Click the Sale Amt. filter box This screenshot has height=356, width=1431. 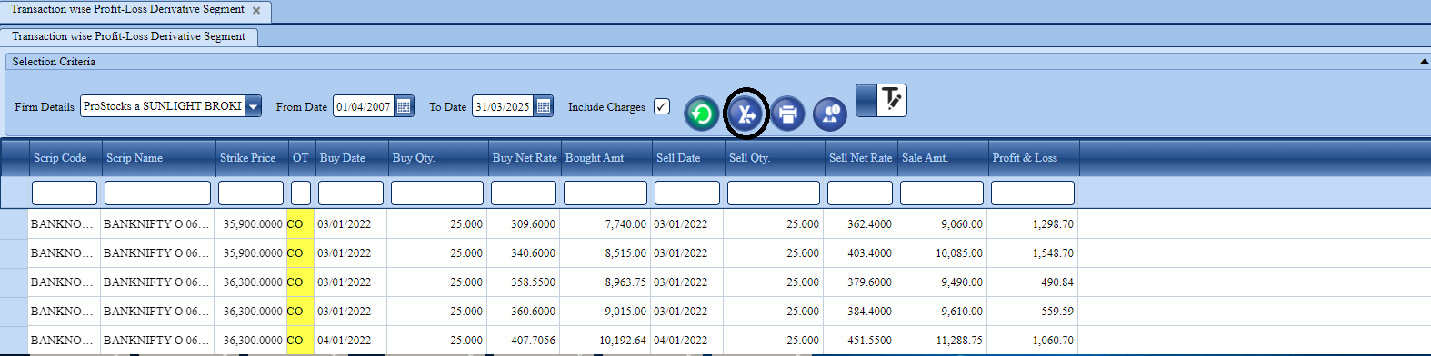(x=942, y=193)
